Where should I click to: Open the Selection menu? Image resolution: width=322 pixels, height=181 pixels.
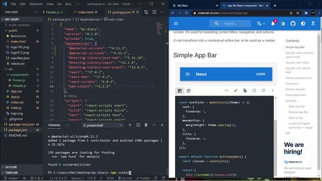(36, 4)
